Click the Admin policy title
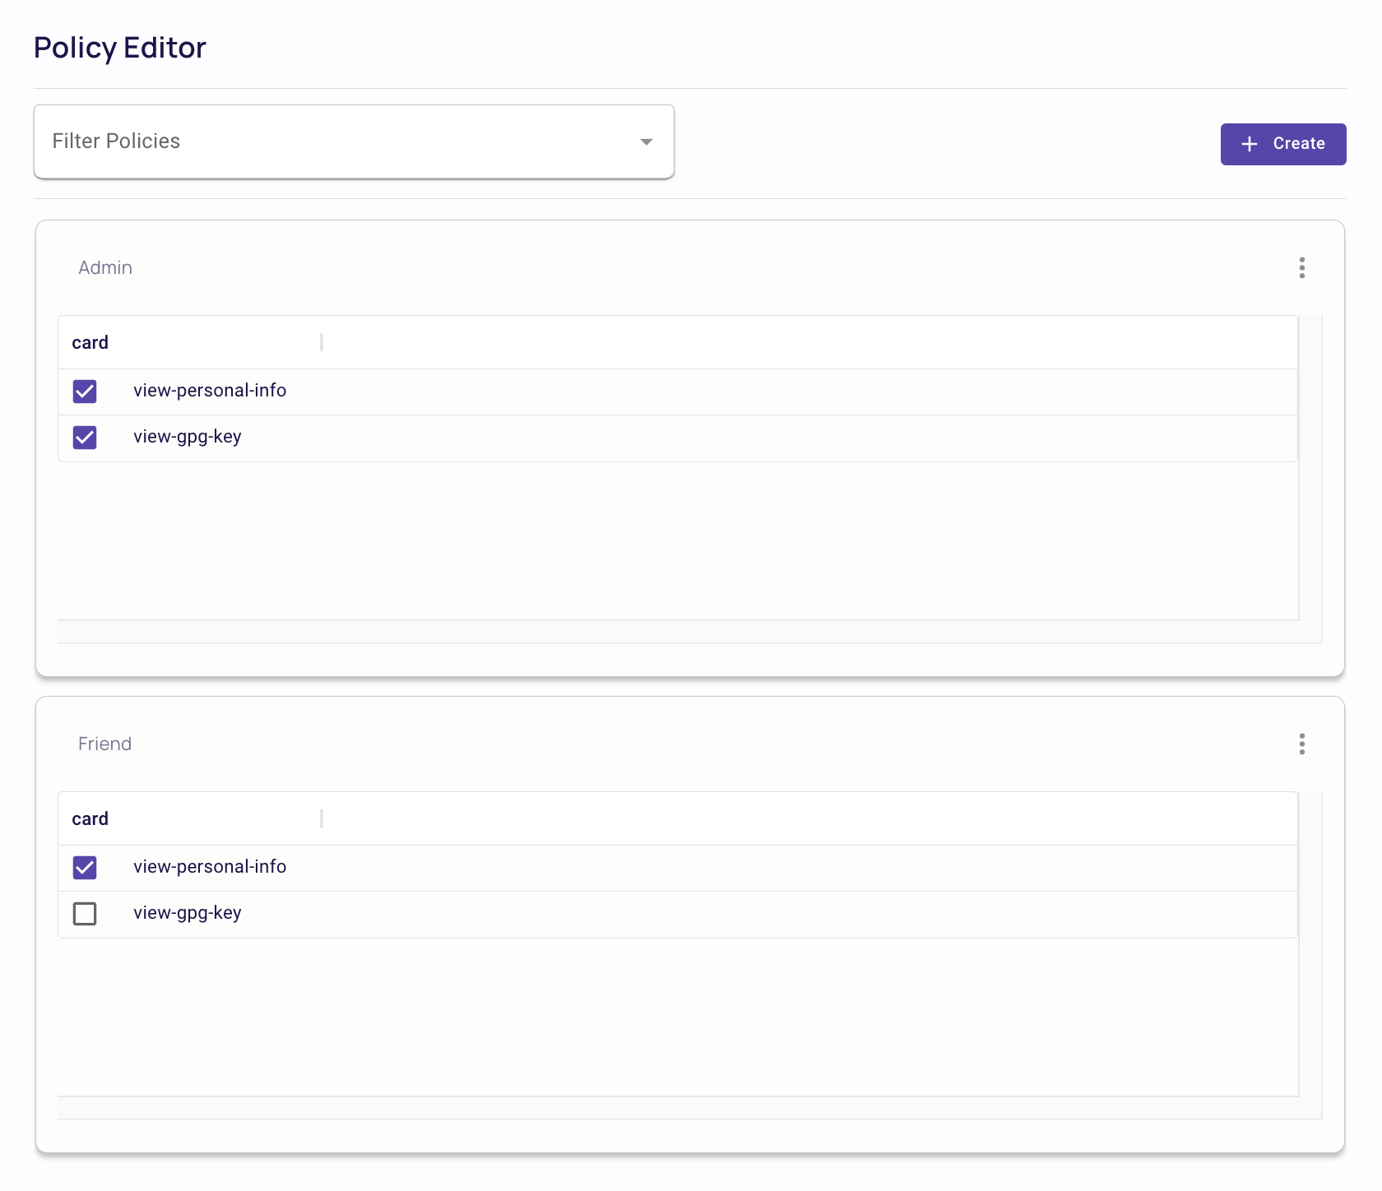The width and height of the screenshot is (1382, 1191). pos(105,267)
